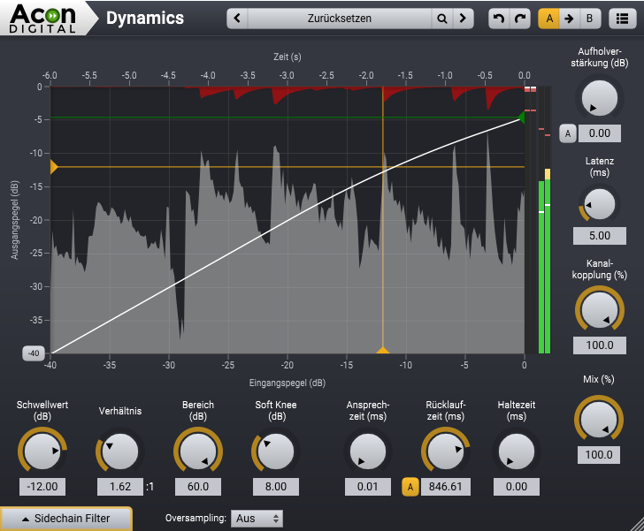Open the Oversampling dropdown
This screenshot has width=644, height=531.
tap(257, 519)
